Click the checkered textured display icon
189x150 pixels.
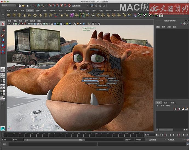click(64, 24)
